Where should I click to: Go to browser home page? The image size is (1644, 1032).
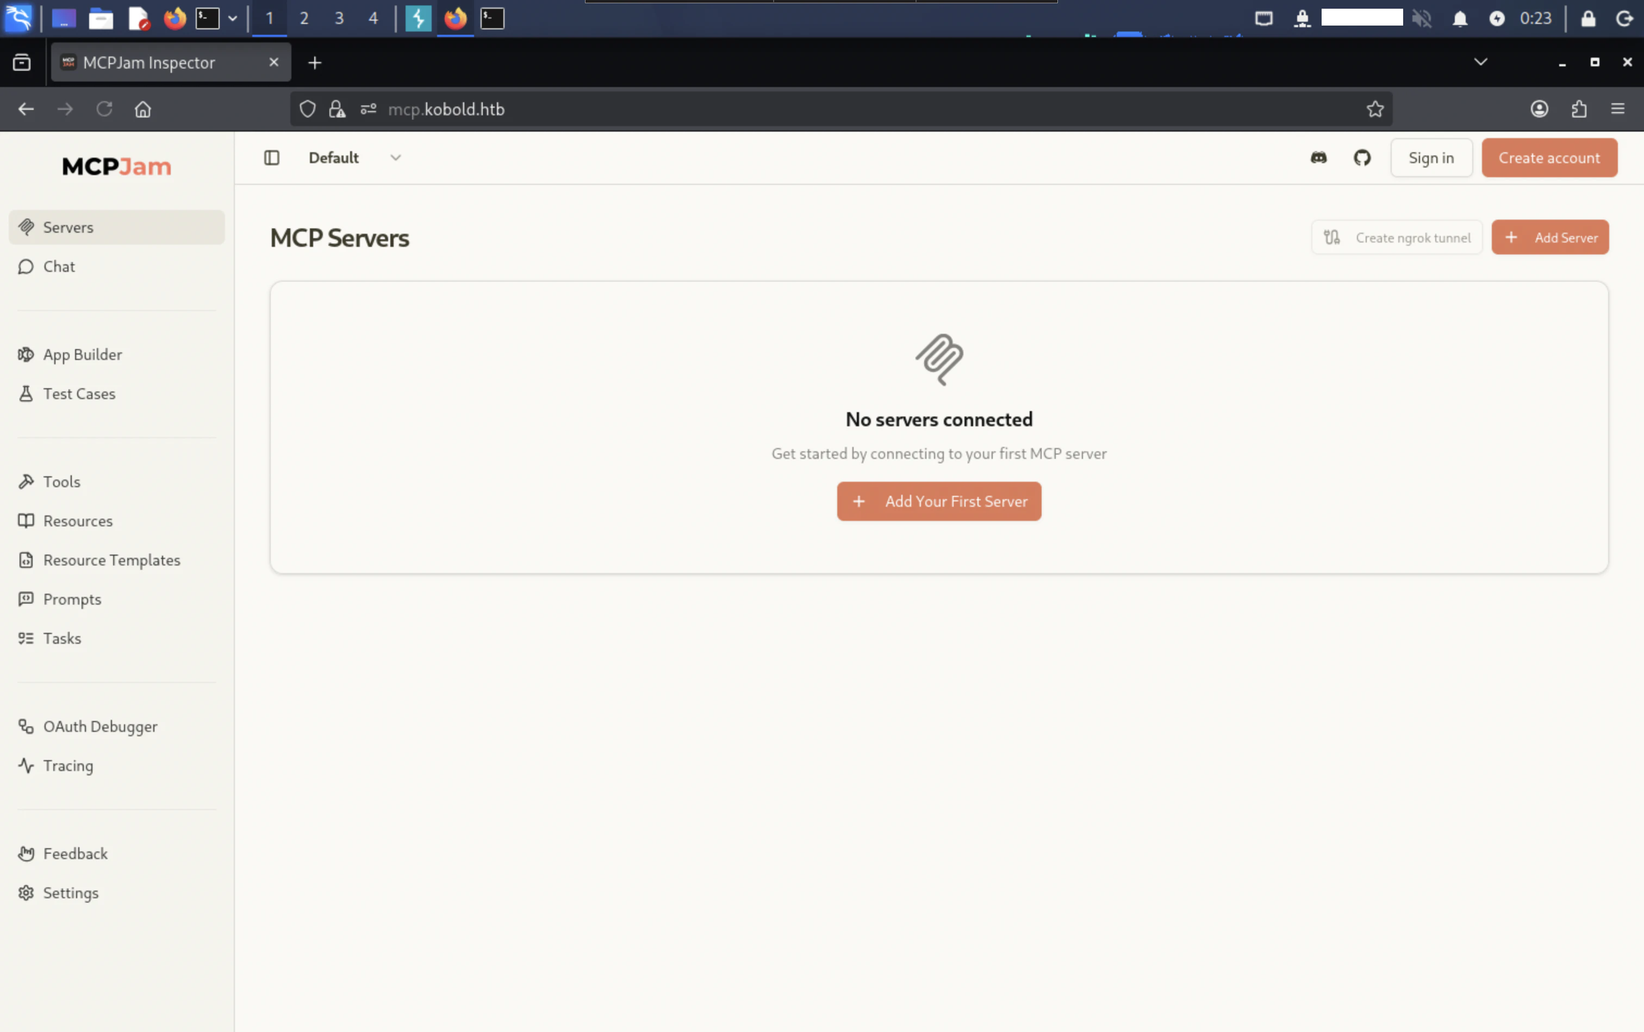pos(142,109)
